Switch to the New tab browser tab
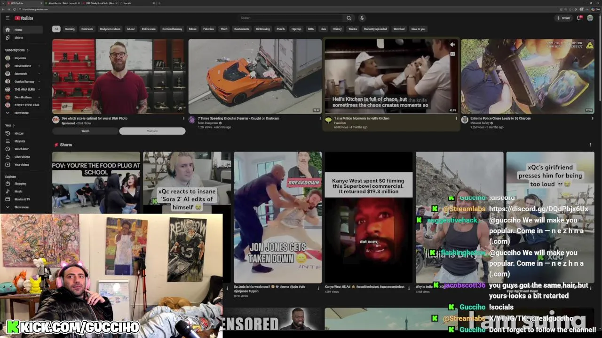Screen dimensions: 602x338 pyautogui.click(x=137, y=3)
